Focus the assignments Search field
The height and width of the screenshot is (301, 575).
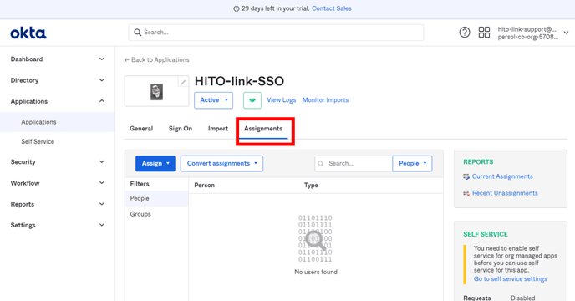click(x=354, y=163)
